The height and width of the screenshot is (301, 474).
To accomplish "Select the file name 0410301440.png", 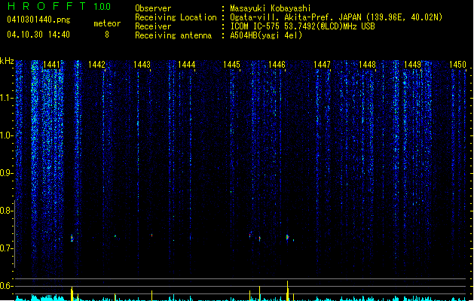I will tap(38, 20).
